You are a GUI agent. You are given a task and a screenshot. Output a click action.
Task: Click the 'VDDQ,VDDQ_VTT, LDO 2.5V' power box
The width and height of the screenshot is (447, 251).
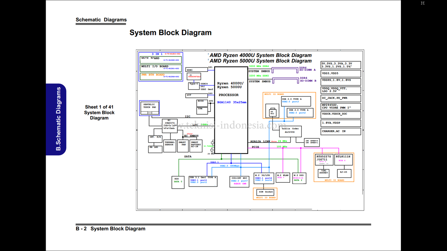341,90
